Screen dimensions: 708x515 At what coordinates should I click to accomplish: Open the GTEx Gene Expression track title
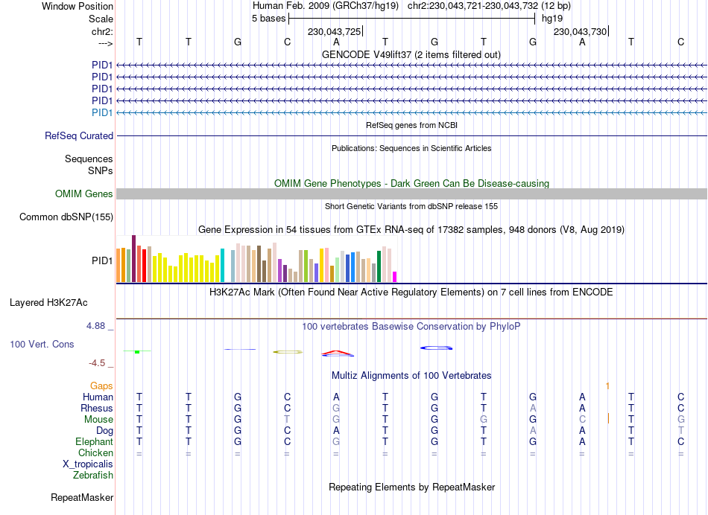coord(411,229)
